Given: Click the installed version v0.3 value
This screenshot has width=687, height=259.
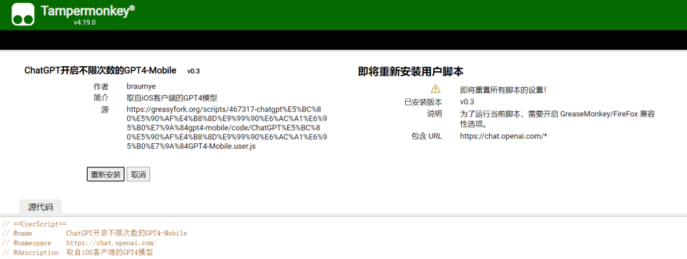Looking at the screenshot, I should (467, 102).
